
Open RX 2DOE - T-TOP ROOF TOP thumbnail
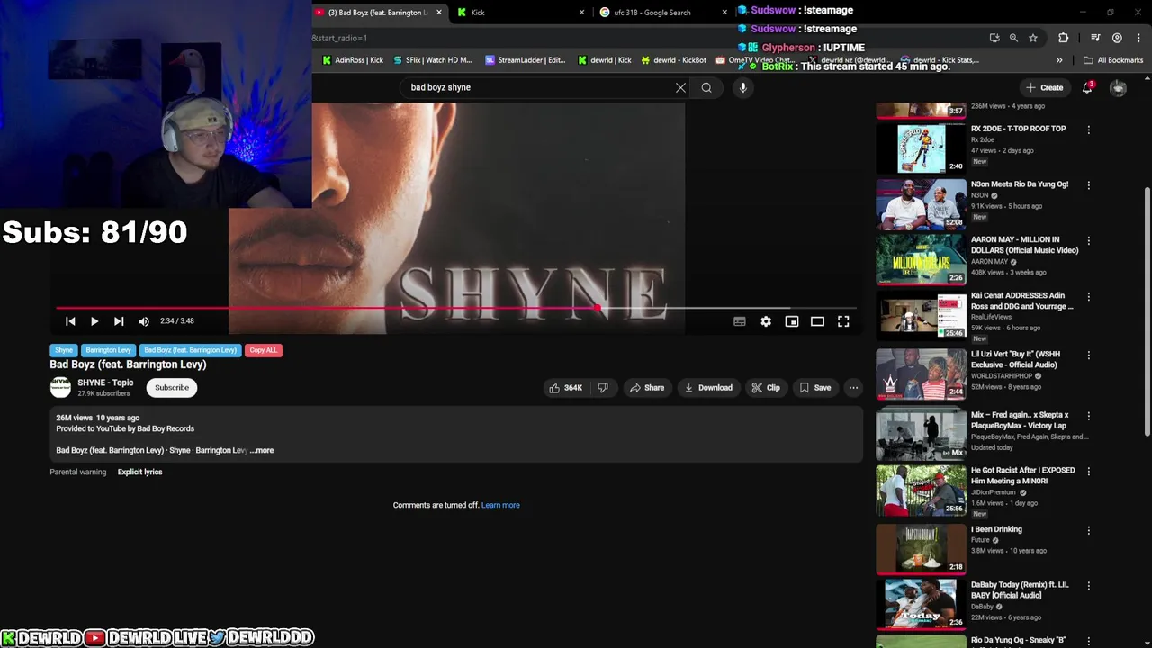pos(921,148)
